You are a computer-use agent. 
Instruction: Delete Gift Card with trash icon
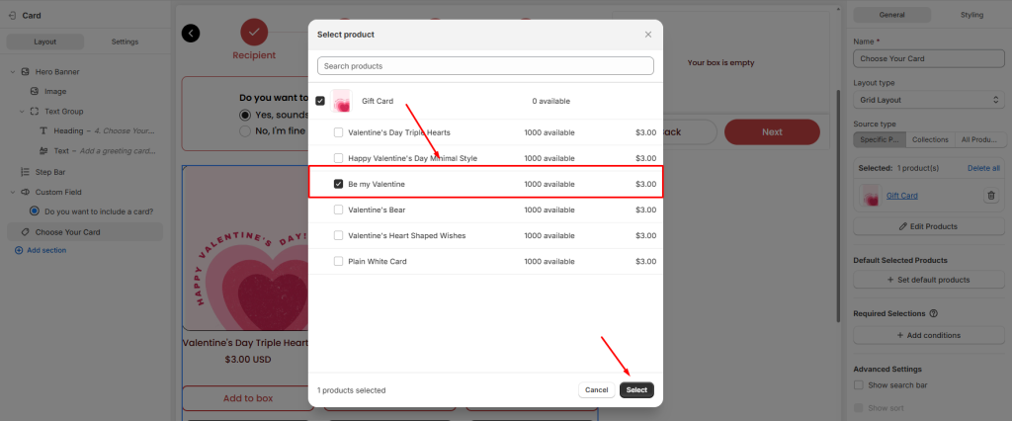[x=990, y=196]
